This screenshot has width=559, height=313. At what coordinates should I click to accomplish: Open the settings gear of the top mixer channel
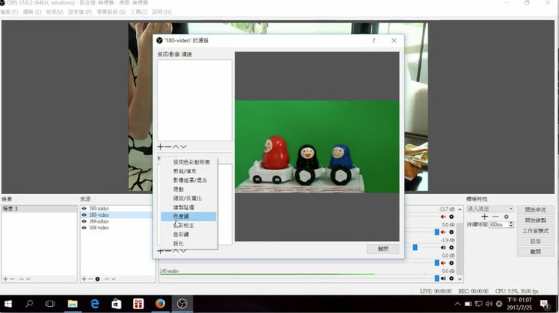451,217
